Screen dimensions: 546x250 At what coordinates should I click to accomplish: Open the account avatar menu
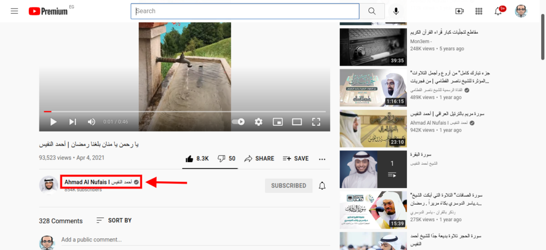coord(521,11)
